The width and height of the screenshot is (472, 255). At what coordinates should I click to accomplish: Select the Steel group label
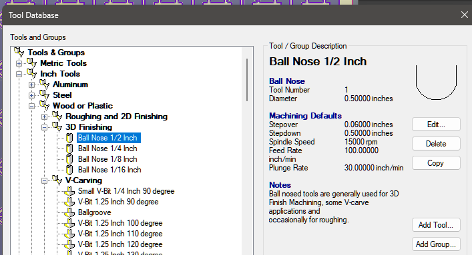point(62,95)
